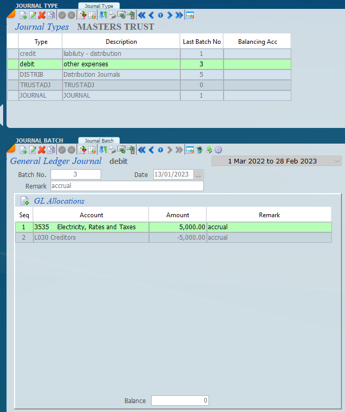Click the Batch No. input field
The width and height of the screenshot is (345, 412).
click(76, 174)
